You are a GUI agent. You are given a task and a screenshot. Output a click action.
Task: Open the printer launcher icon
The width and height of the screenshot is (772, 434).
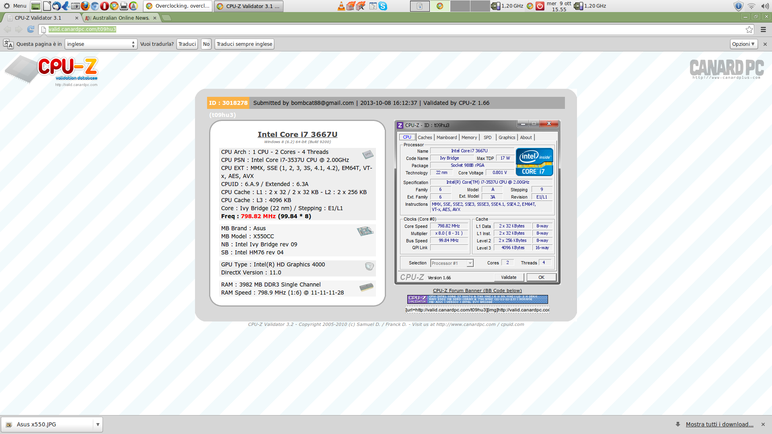(124, 6)
